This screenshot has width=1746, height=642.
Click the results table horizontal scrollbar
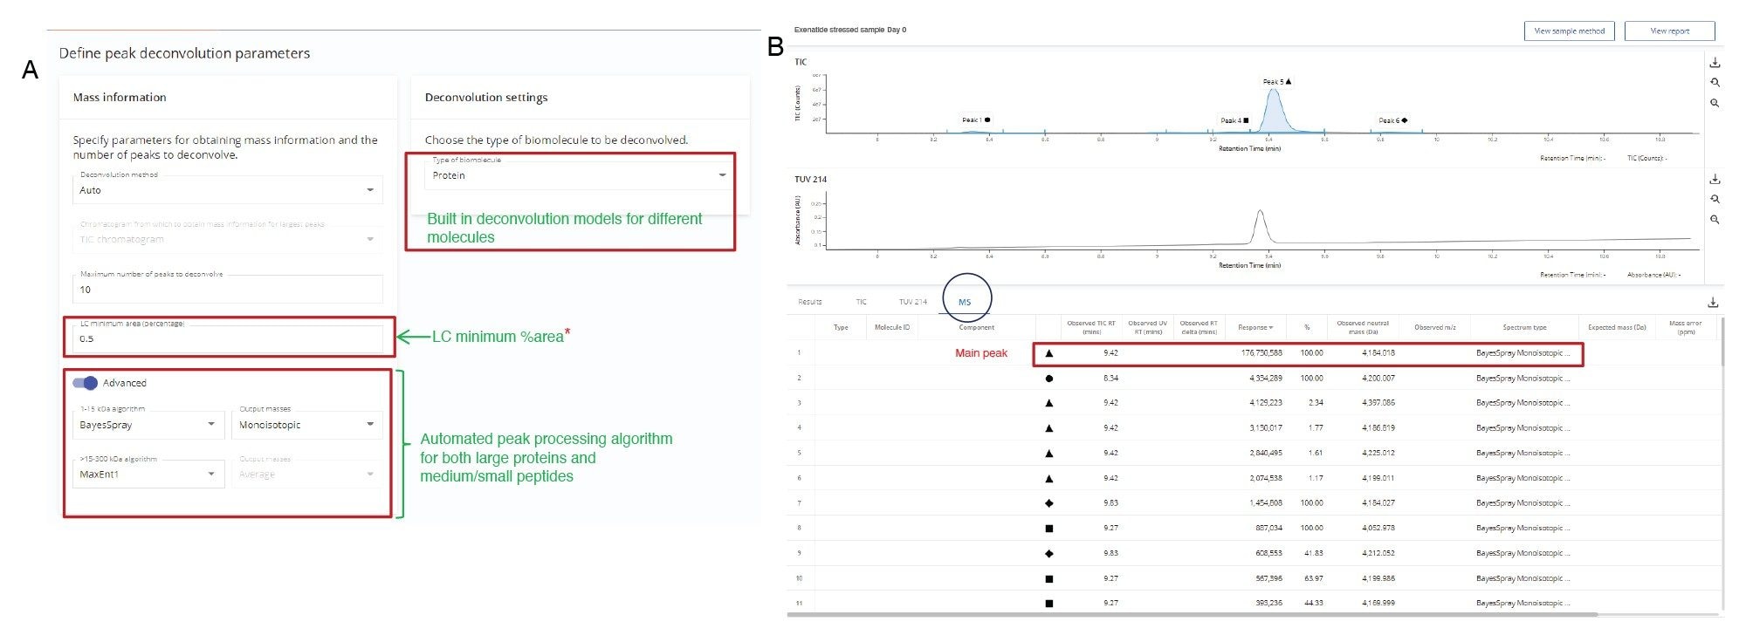tap(1192, 614)
